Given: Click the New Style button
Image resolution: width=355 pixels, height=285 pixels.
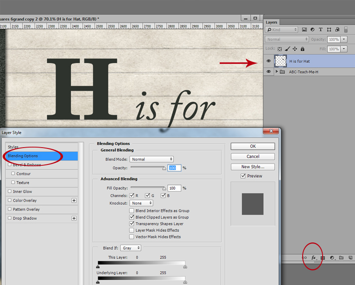Looking at the screenshot, I should (x=252, y=167).
